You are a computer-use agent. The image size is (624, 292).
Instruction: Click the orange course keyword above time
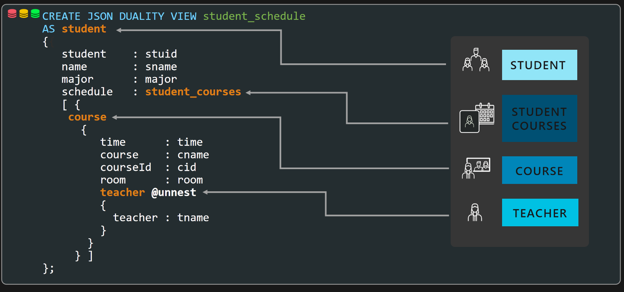87,117
